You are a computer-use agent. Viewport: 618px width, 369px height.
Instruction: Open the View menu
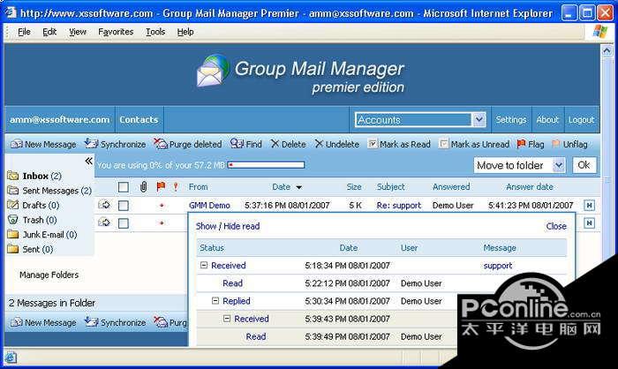78,32
